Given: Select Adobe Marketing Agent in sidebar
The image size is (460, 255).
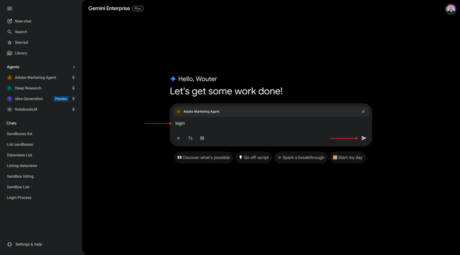Looking at the screenshot, I should [36, 77].
